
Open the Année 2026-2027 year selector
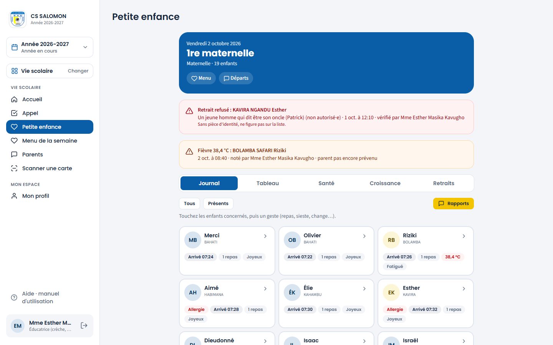point(50,47)
